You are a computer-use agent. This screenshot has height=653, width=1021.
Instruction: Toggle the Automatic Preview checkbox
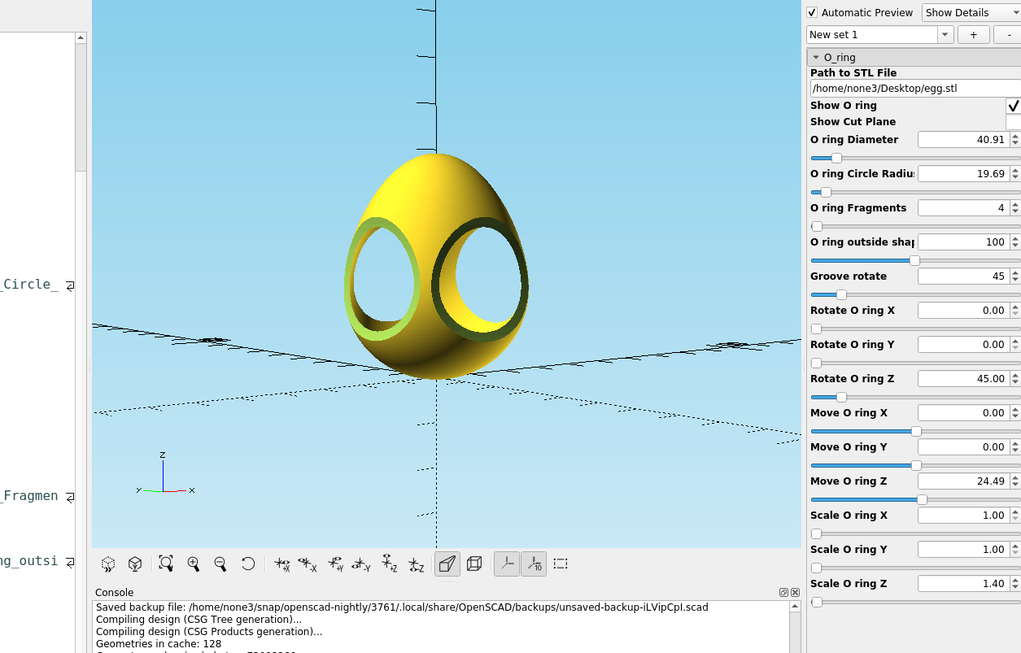(x=812, y=12)
